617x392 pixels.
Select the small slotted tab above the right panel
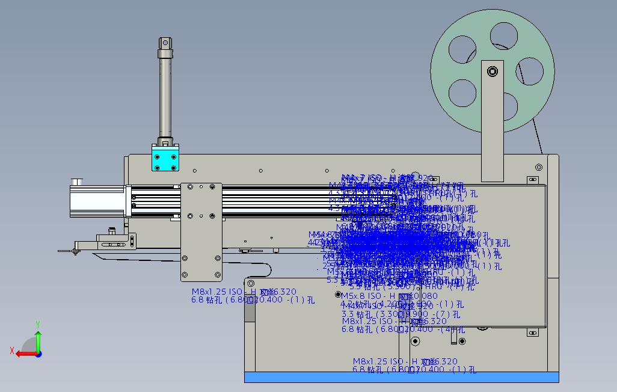click(x=533, y=180)
